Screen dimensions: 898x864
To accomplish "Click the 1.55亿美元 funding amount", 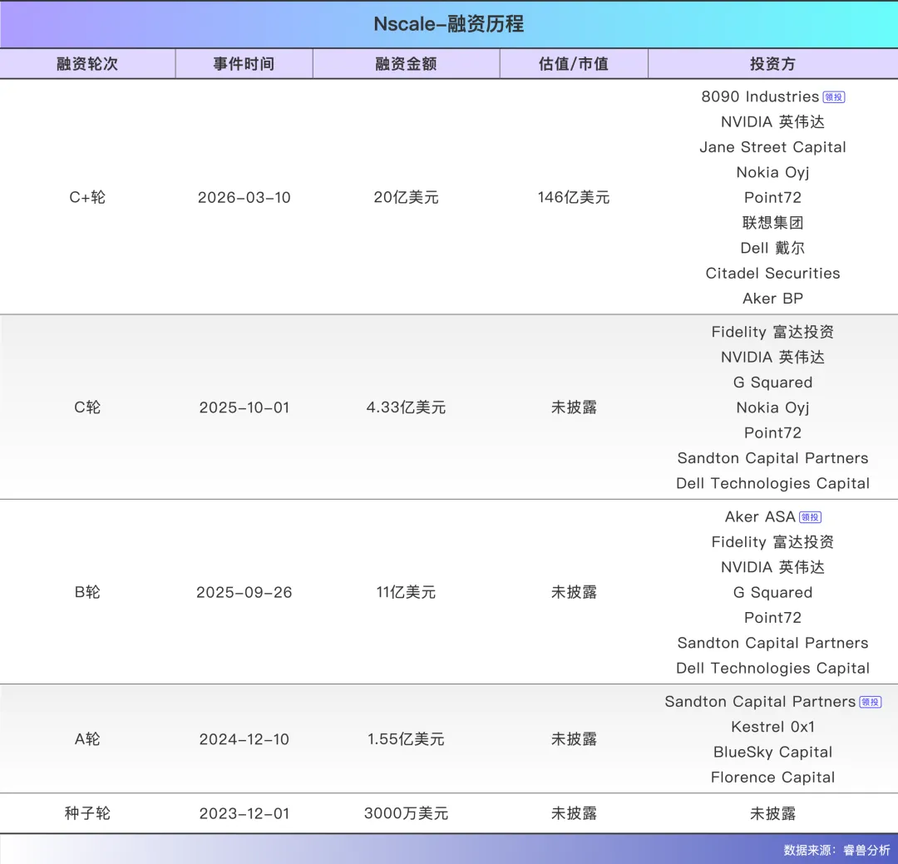I will pyautogui.click(x=406, y=739).
